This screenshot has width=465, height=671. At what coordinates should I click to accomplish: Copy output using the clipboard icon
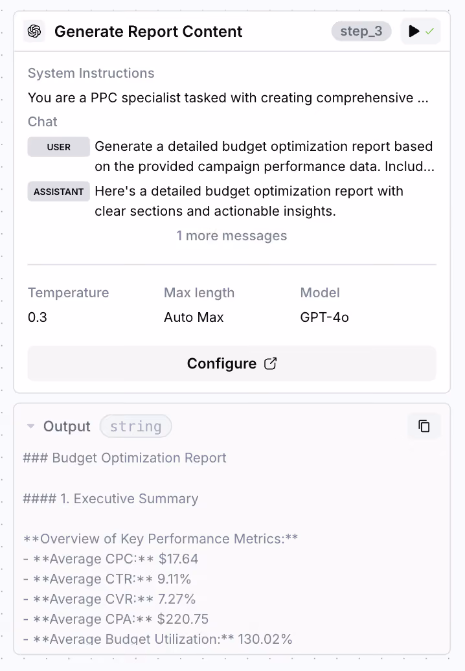(x=424, y=426)
